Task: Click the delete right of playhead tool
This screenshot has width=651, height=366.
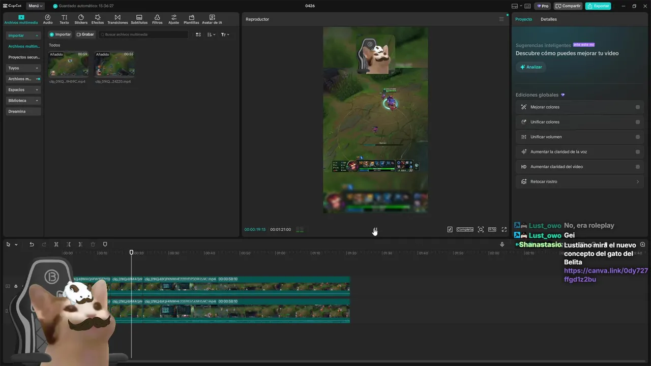Action: [x=80, y=245]
